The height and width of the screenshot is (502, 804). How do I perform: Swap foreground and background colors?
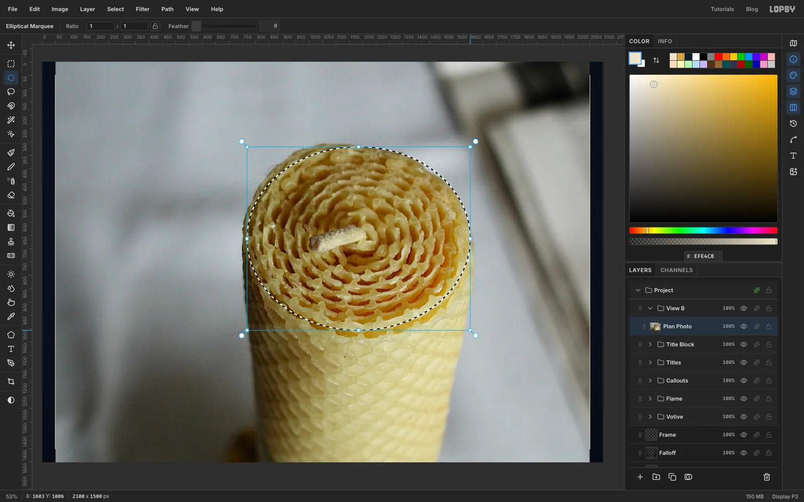pos(656,60)
